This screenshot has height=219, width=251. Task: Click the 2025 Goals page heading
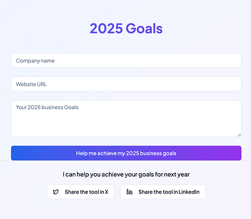126,28
